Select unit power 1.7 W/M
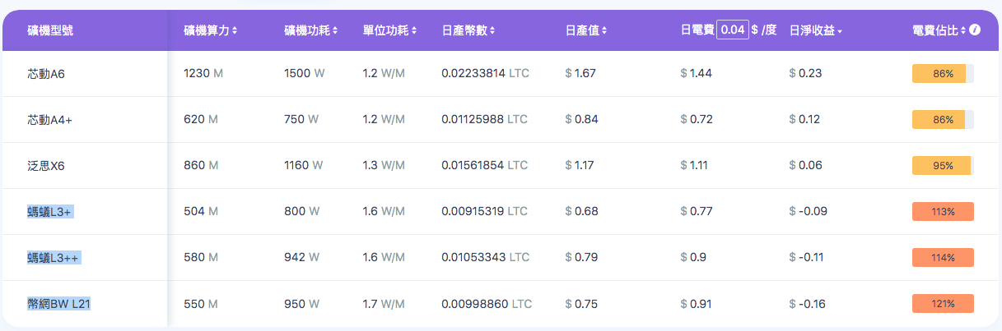Image resolution: width=1002 pixels, height=331 pixels. [x=384, y=303]
